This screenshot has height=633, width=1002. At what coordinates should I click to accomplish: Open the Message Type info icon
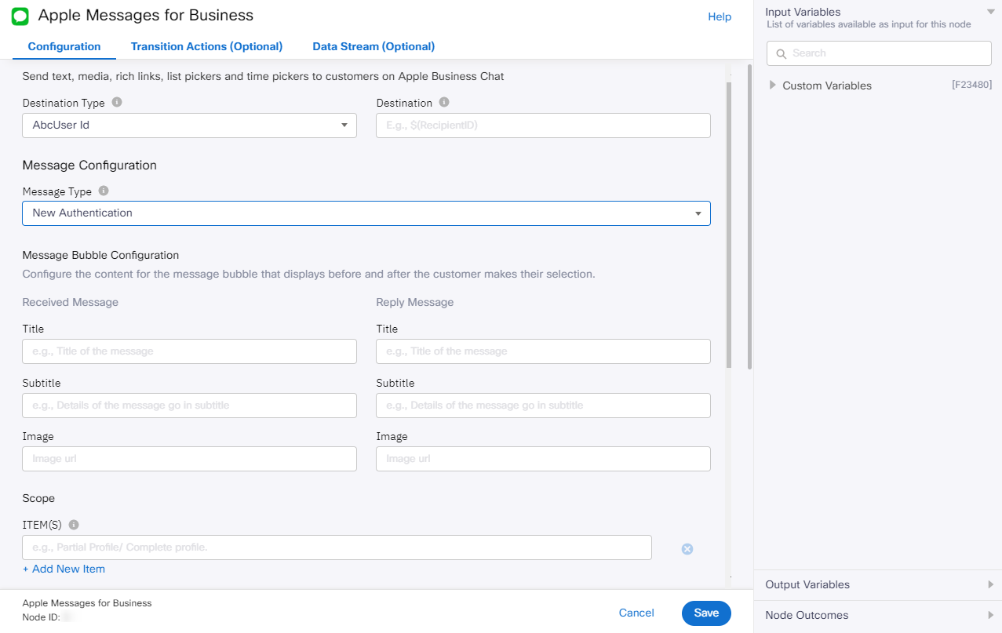click(x=104, y=191)
